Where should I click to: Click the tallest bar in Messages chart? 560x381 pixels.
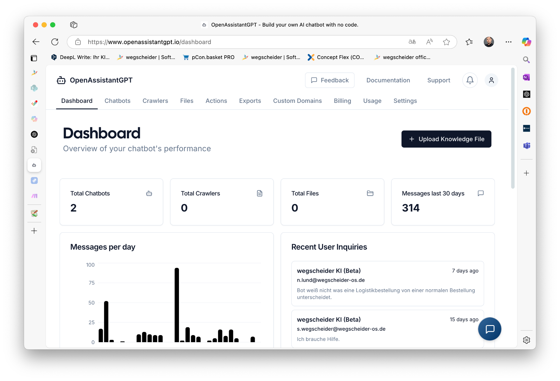177,305
